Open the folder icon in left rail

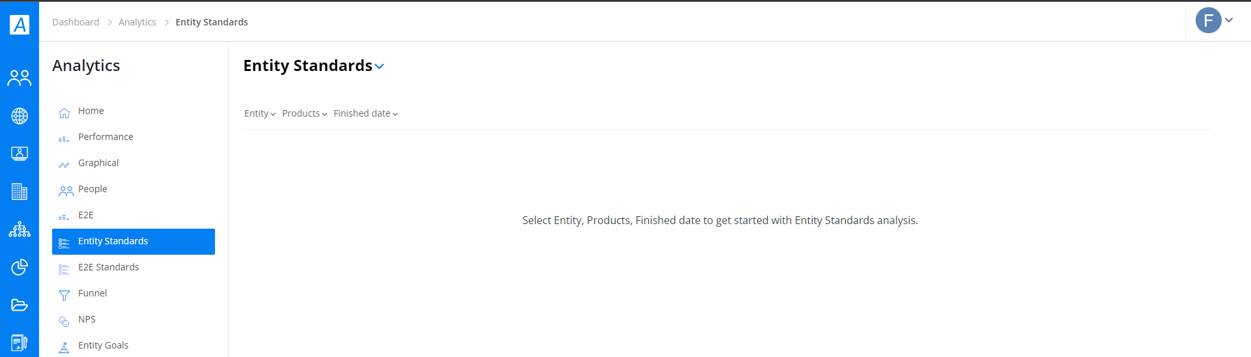coord(20,305)
